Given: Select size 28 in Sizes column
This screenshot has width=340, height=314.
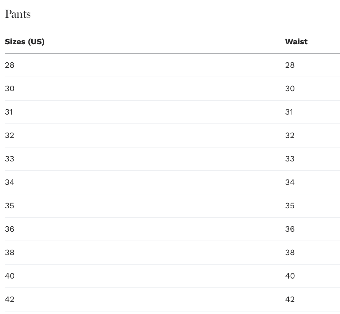Looking at the screenshot, I should 9,65.
